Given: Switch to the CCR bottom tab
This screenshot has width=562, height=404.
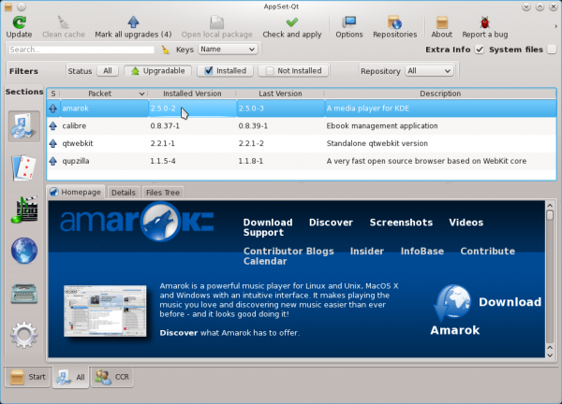Looking at the screenshot, I should pyautogui.click(x=112, y=377).
